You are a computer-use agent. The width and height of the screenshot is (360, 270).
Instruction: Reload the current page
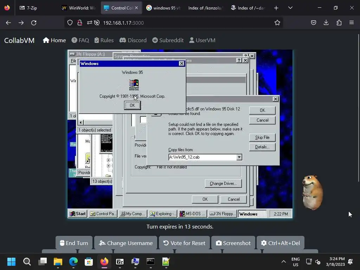click(34, 23)
